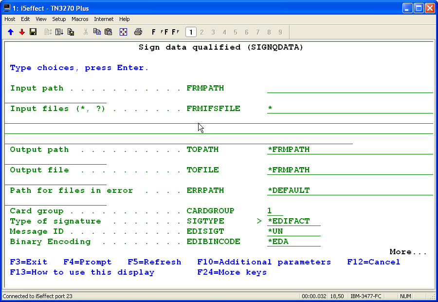This screenshot has height=302, width=438.
Task: Click F10=Additional parameters key text
Action: tap(264, 262)
